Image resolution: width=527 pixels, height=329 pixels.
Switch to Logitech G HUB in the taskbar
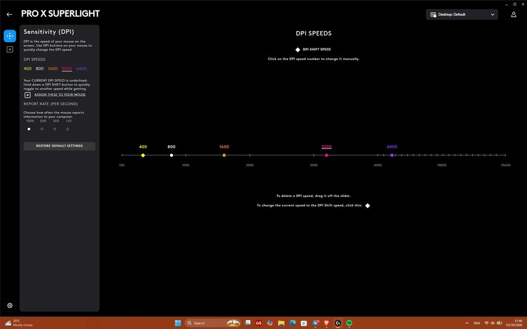click(x=338, y=323)
